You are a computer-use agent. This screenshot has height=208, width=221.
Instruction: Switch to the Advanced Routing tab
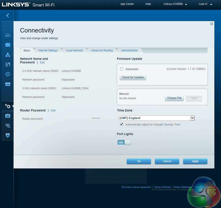click(x=102, y=51)
